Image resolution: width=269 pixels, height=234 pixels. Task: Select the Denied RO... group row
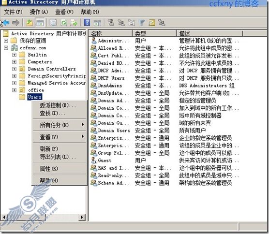tap(164, 63)
